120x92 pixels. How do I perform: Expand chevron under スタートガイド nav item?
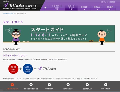71,9
